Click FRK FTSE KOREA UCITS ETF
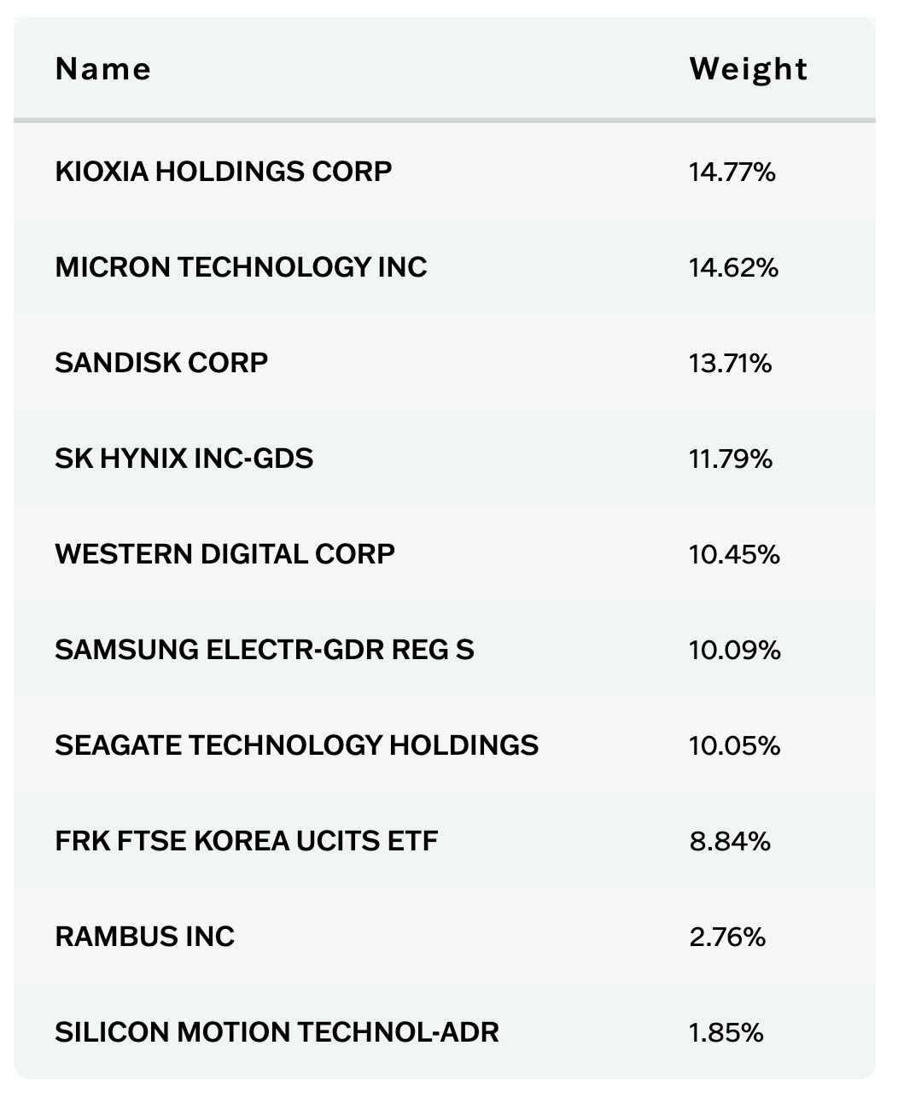Viewport: 898px width, 1098px height. coord(247,841)
